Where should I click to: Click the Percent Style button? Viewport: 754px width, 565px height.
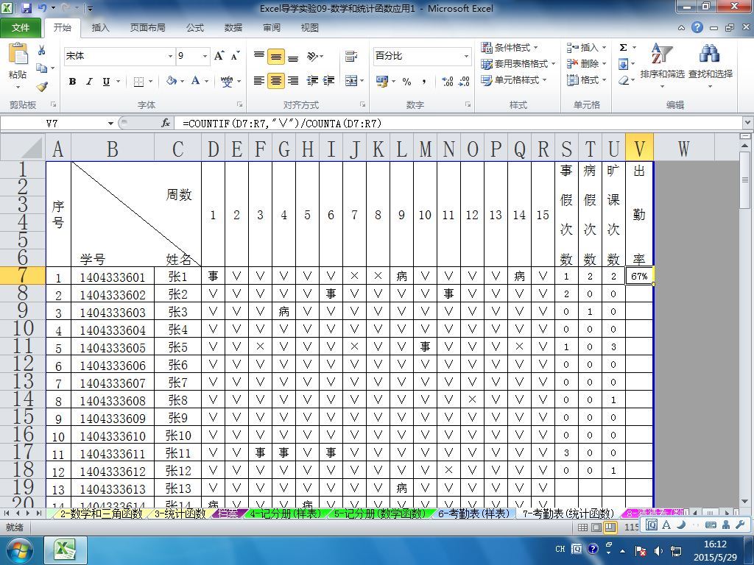(406, 81)
